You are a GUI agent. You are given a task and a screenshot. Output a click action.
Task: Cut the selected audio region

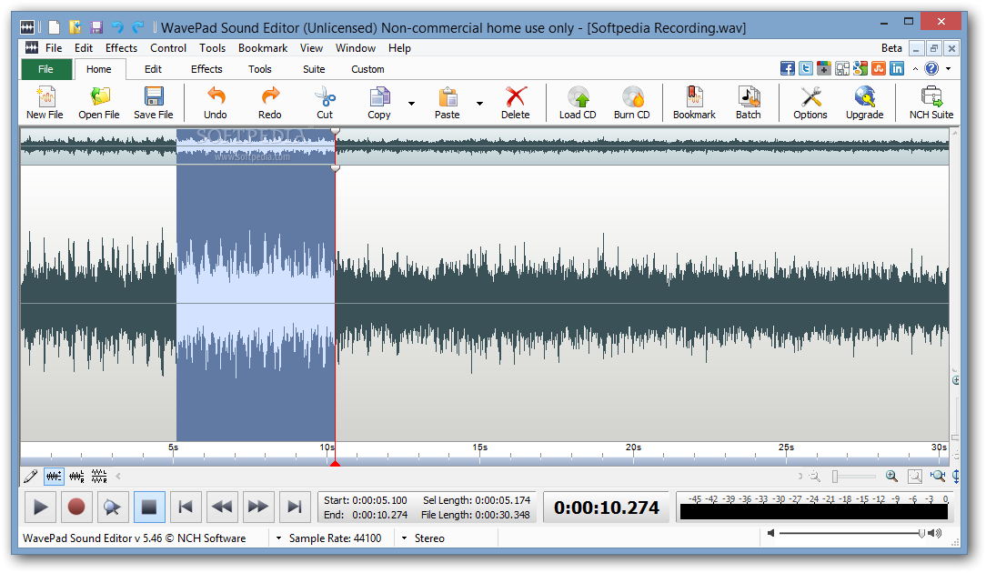(325, 103)
